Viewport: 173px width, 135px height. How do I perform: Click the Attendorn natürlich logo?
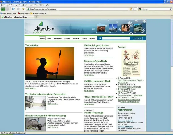[44, 27]
